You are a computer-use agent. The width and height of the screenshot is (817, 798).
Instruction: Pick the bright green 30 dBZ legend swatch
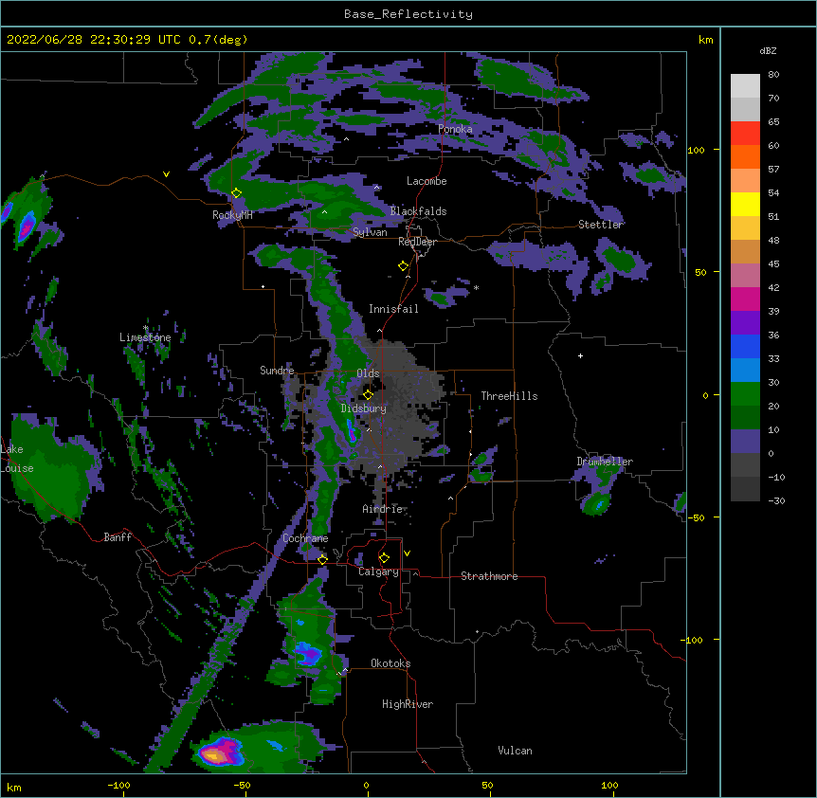coord(745,394)
